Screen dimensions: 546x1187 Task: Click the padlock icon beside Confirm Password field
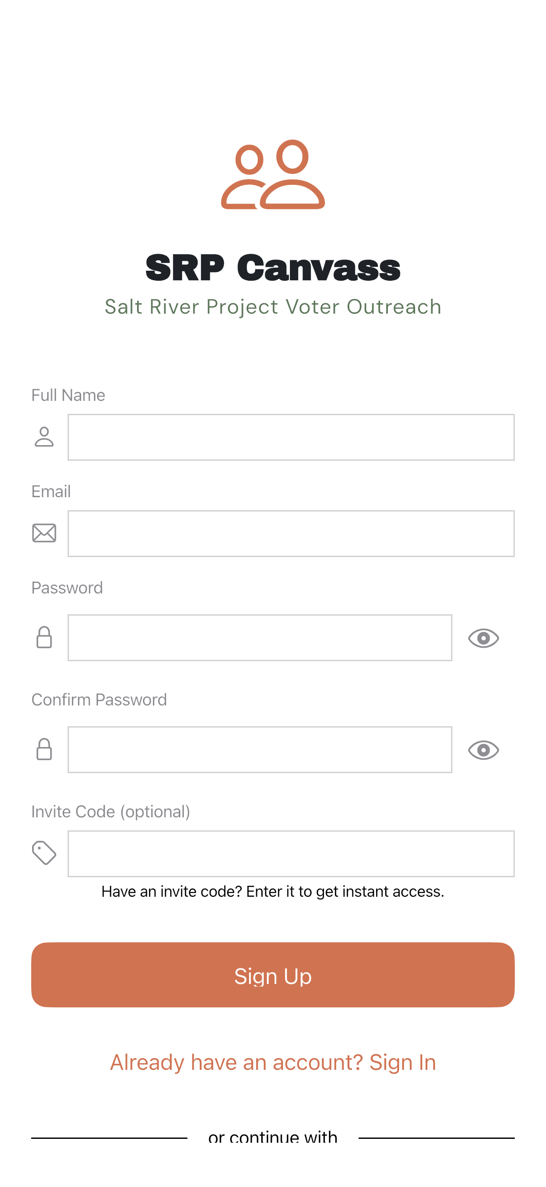click(x=44, y=750)
